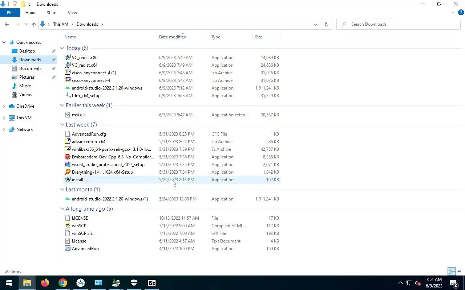
Task: Open the recent locations dropdown arrow
Action: tap(26, 24)
